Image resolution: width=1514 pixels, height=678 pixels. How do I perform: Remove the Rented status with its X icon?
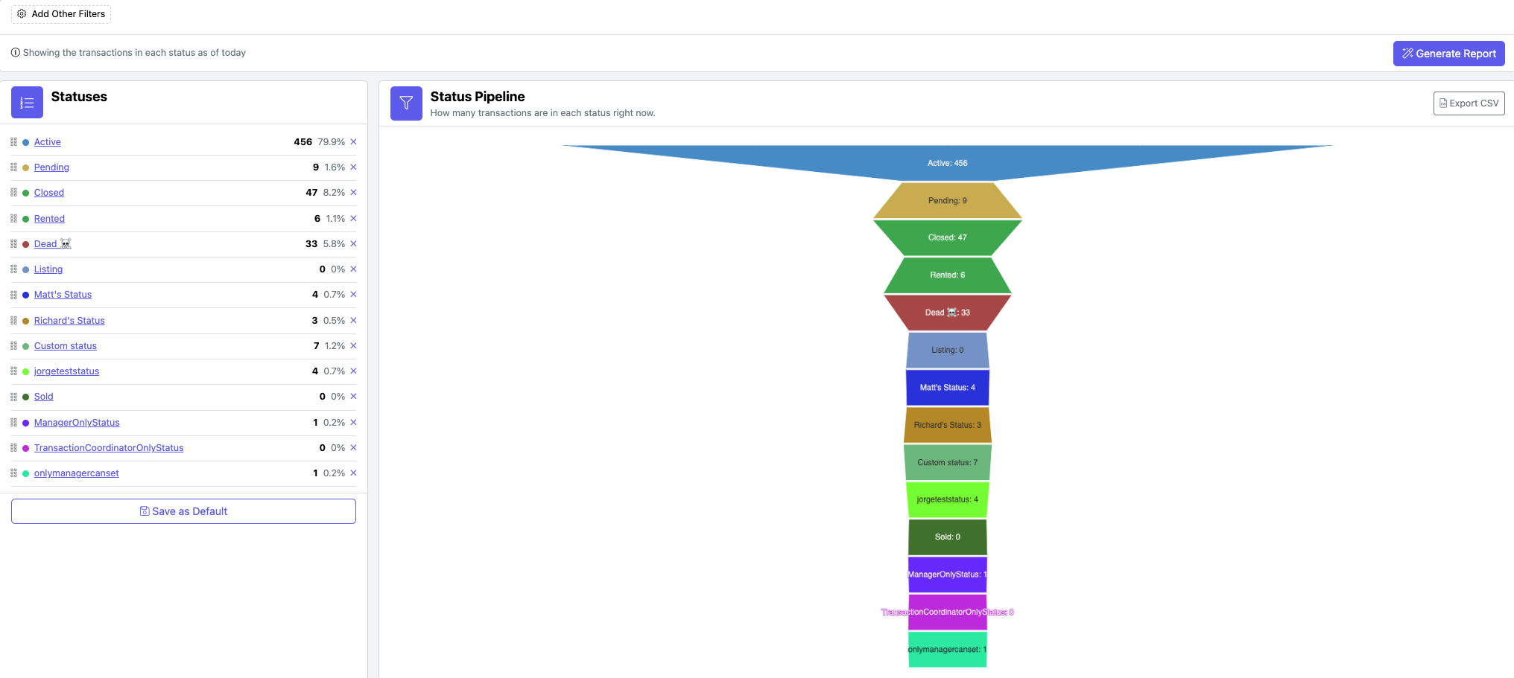point(353,219)
